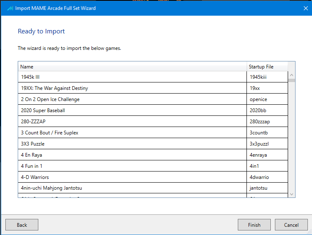Click the '1945kiii' startup file cell
This screenshot has height=235, width=312.
pyautogui.click(x=267, y=77)
